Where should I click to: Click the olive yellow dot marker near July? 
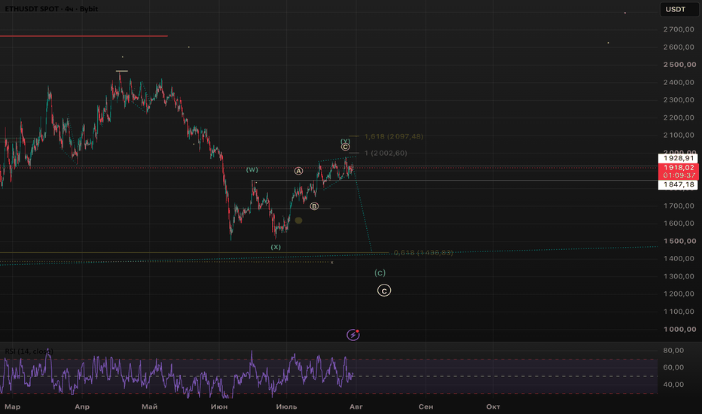[298, 221]
